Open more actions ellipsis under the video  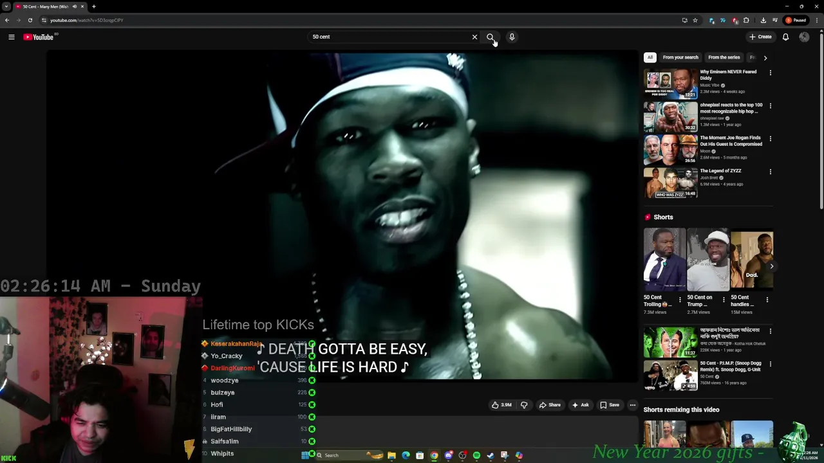(x=633, y=405)
